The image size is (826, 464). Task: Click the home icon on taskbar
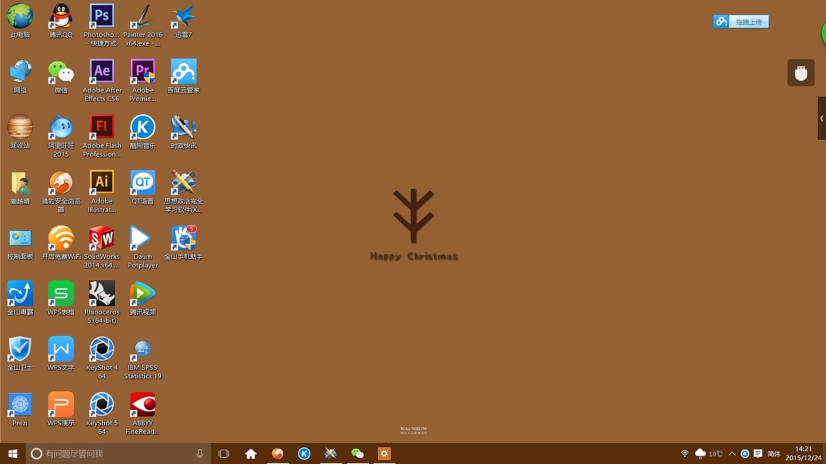click(251, 454)
